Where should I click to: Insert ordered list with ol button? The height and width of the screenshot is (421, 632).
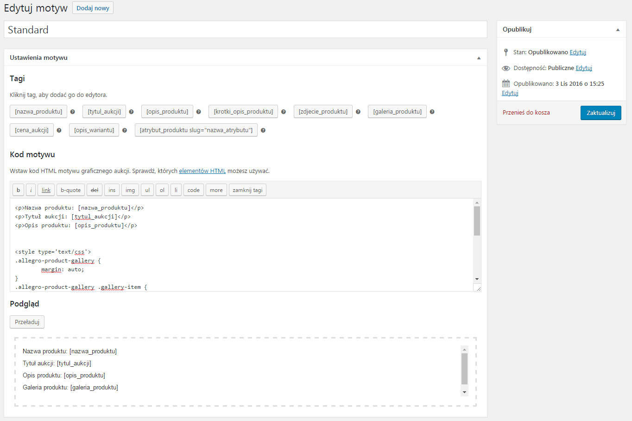162,190
